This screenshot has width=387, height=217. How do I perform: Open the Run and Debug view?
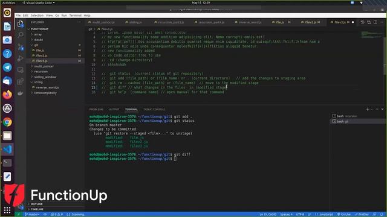20,58
